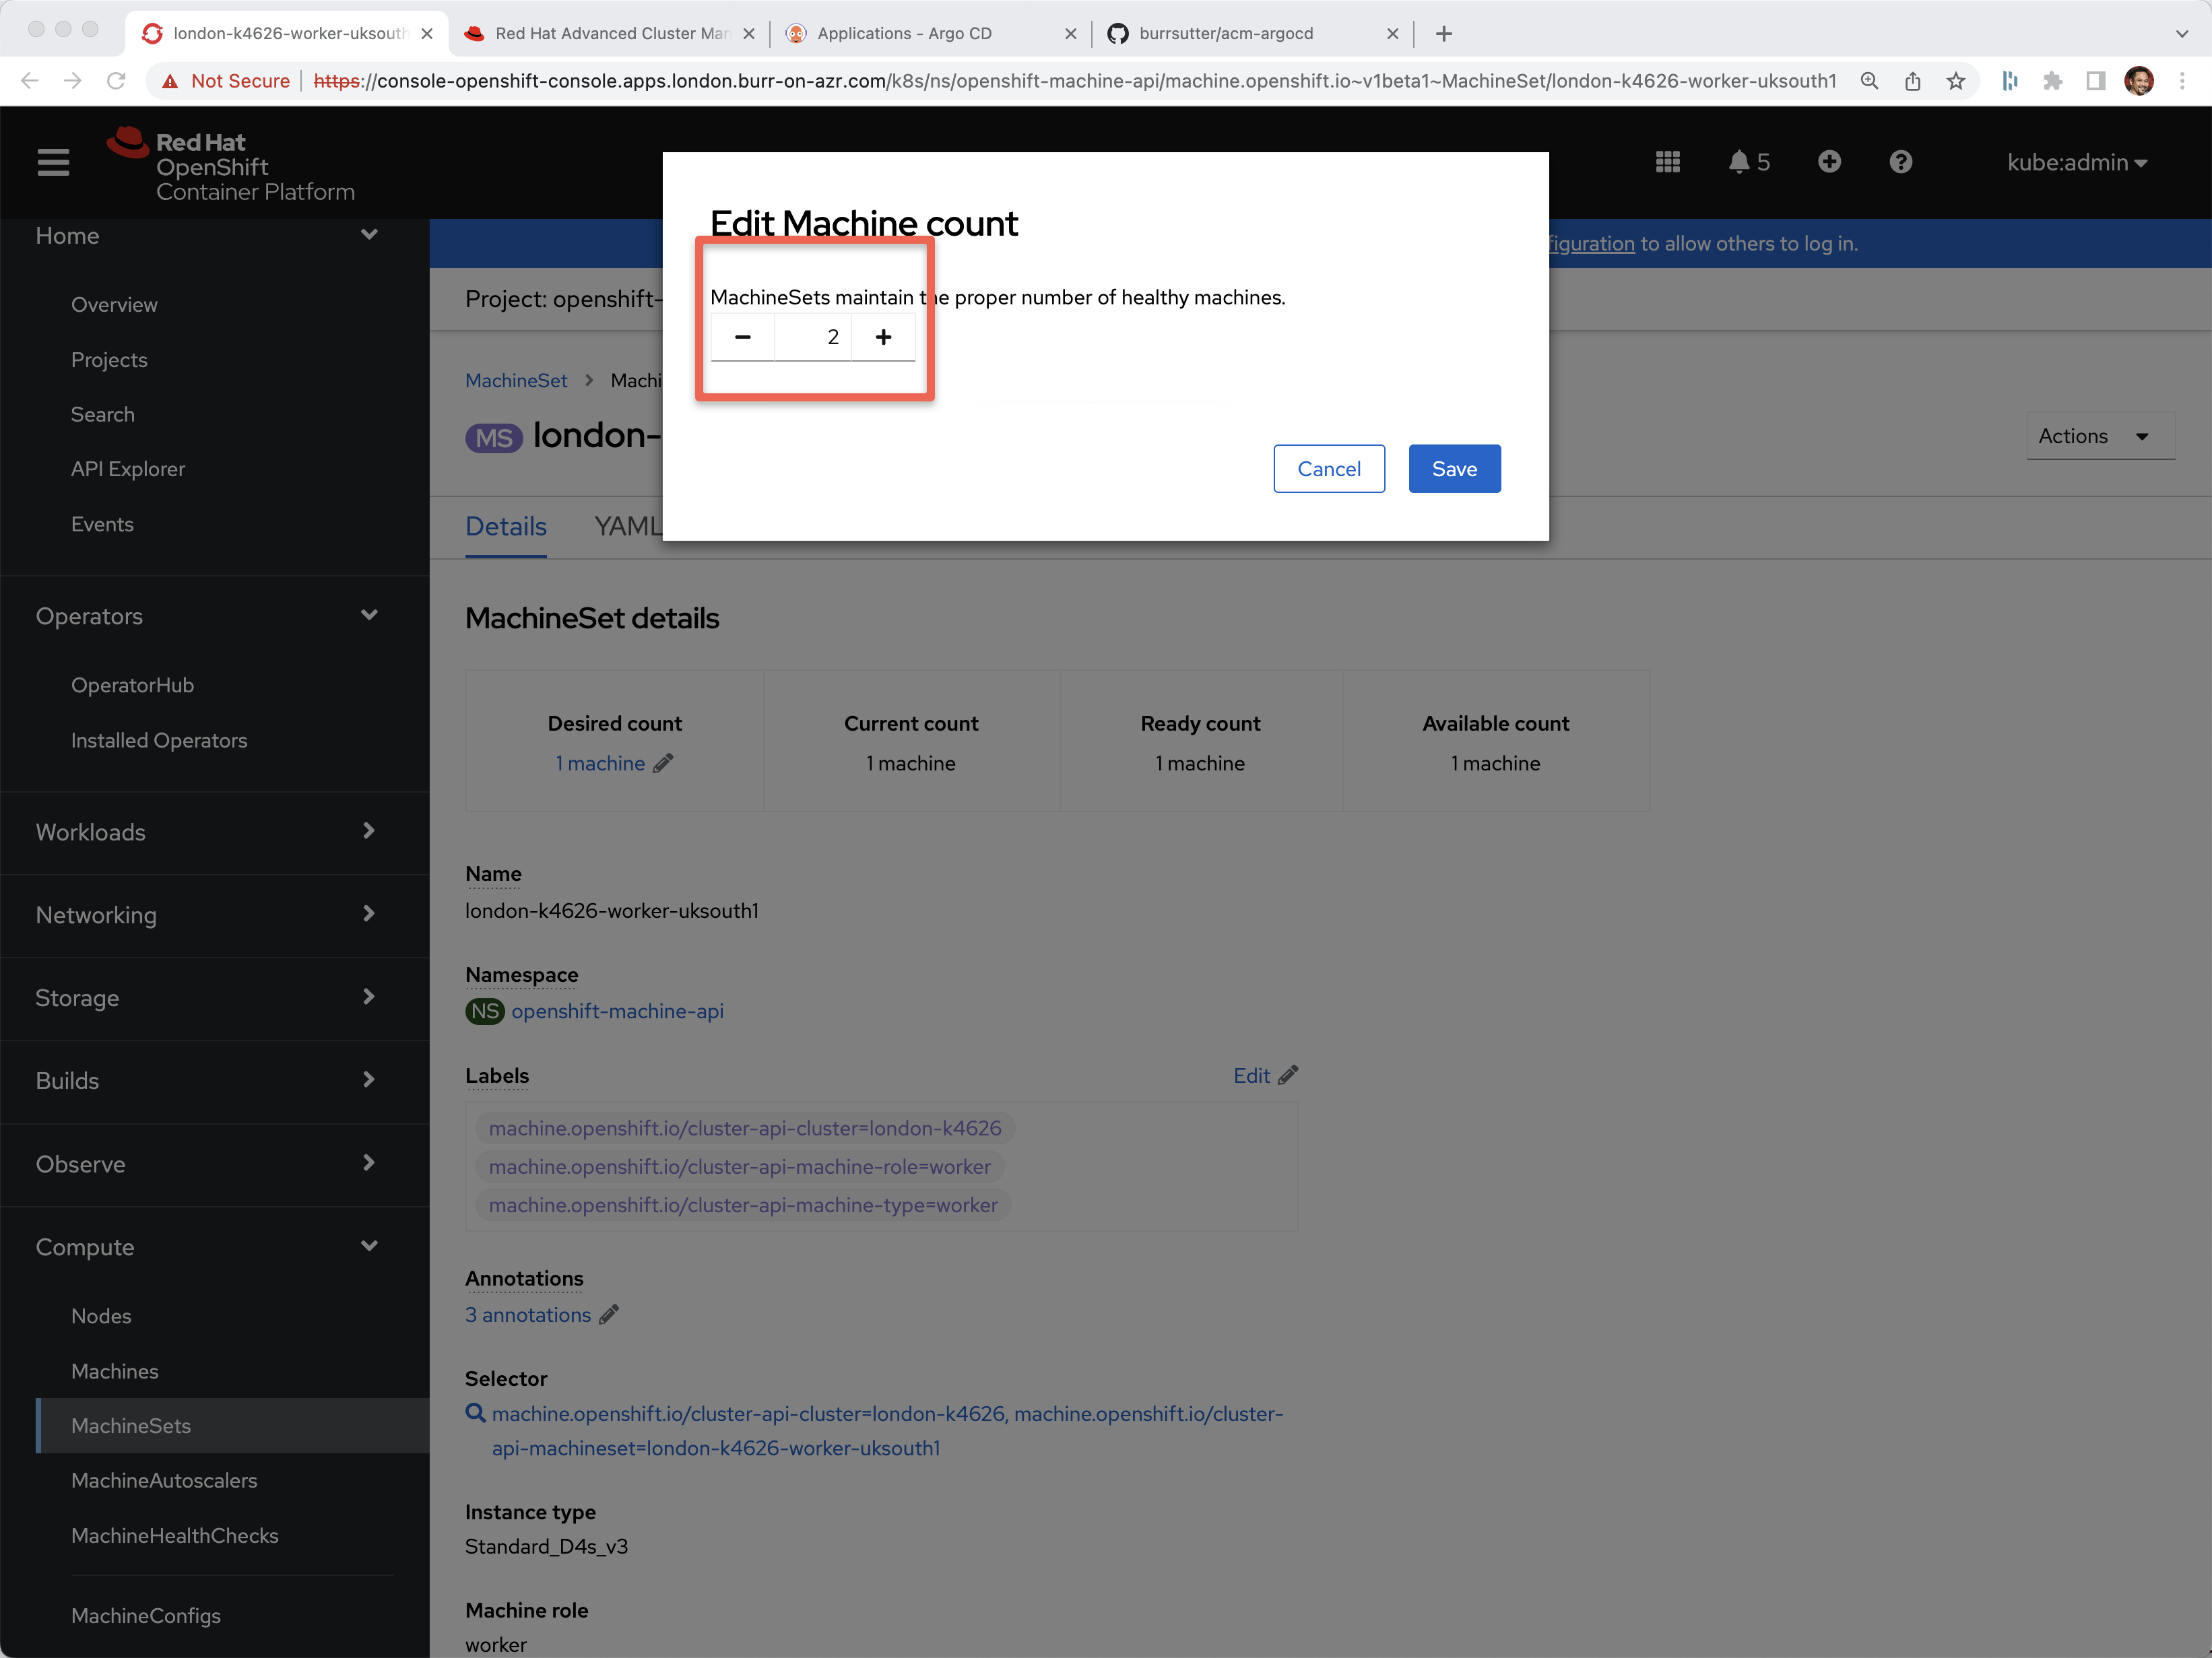Switch to the Argo CD Applications tab
Screen dimensions: 2212x1658
point(904,33)
